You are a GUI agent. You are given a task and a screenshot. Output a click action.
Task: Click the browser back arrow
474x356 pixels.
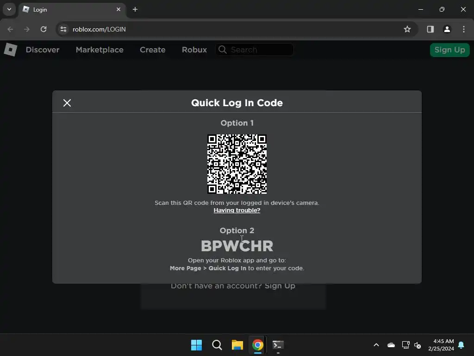pos(10,29)
